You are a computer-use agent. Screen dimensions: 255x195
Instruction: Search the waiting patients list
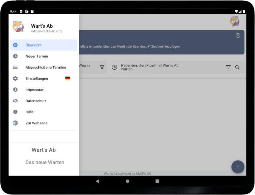coord(237,67)
